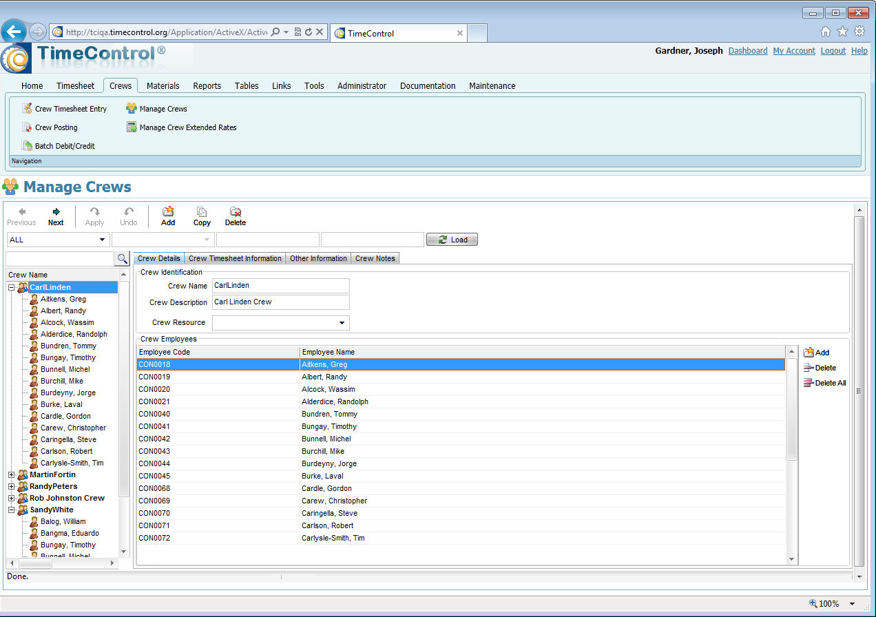Open the Materials menu
The height and width of the screenshot is (617, 876).
(x=163, y=86)
